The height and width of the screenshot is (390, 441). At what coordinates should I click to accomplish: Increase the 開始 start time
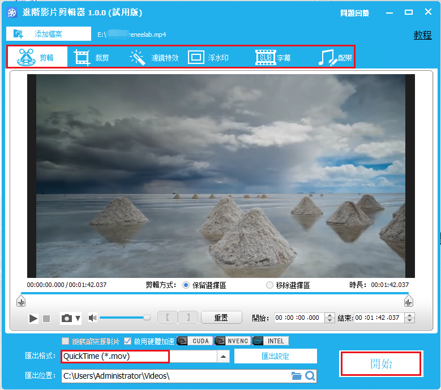329,315
